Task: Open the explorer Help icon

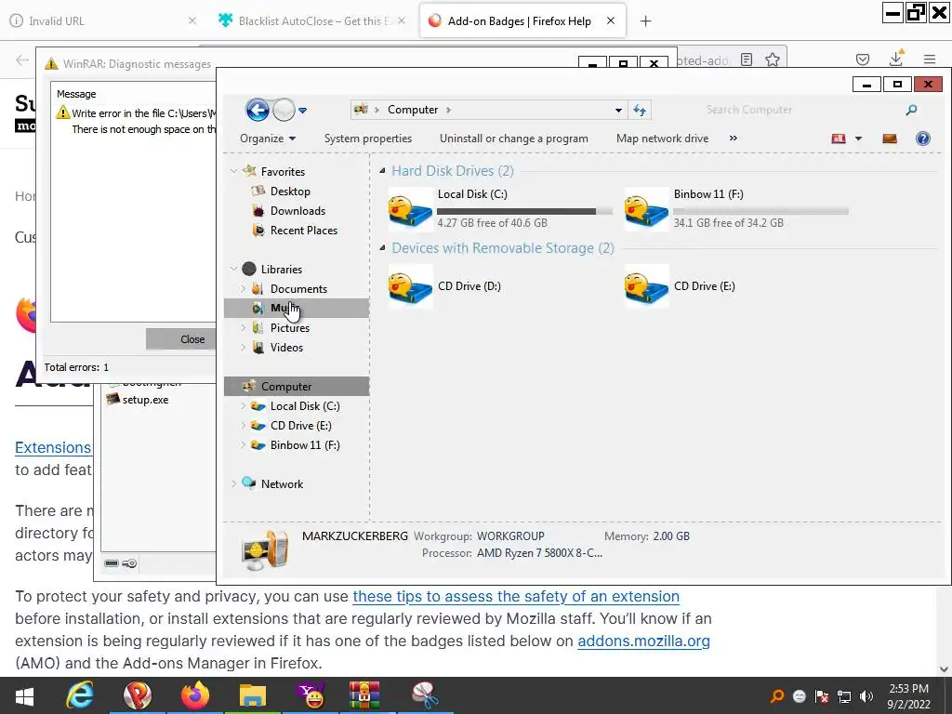Action: [923, 139]
